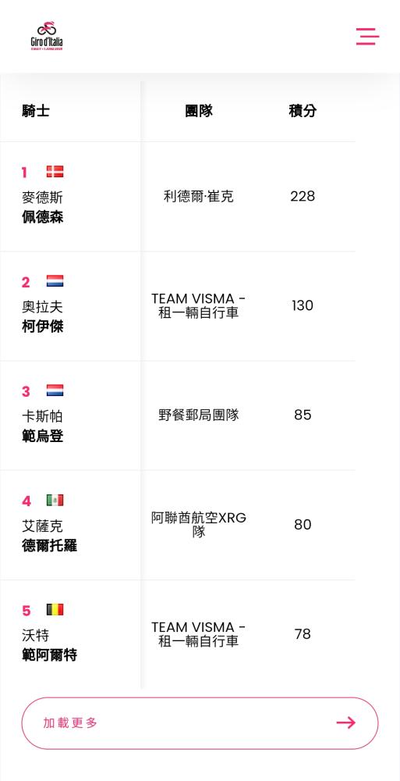The height and width of the screenshot is (781, 400).
Task: Click the Dutch flag beside rank 3
Action: click(x=55, y=390)
